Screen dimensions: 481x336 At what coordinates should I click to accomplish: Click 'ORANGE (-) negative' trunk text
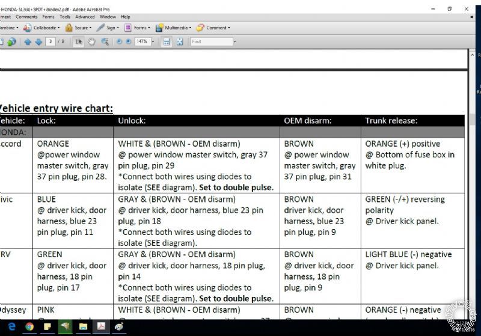tap(403, 310)
